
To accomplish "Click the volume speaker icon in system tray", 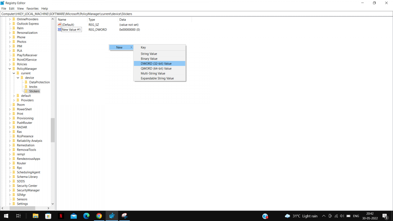I will 342,216.
